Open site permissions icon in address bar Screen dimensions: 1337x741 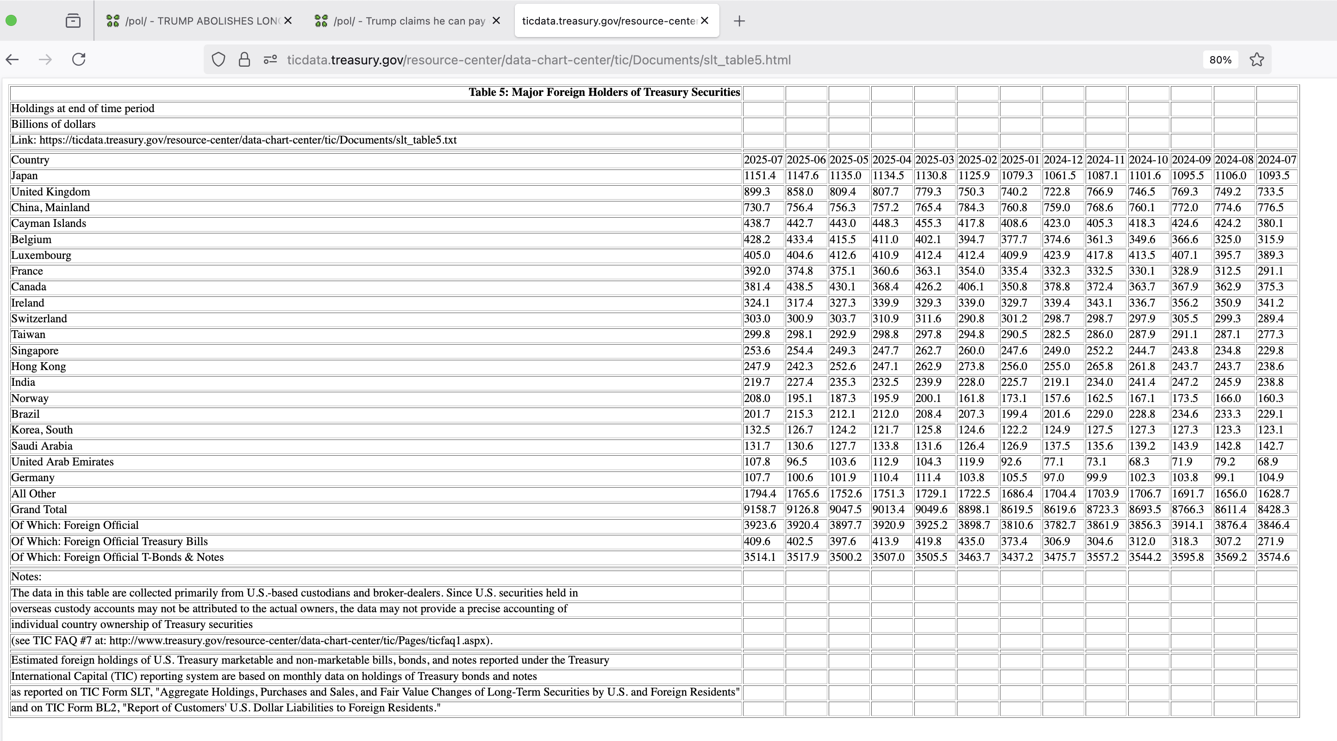[x=270, y=60]
